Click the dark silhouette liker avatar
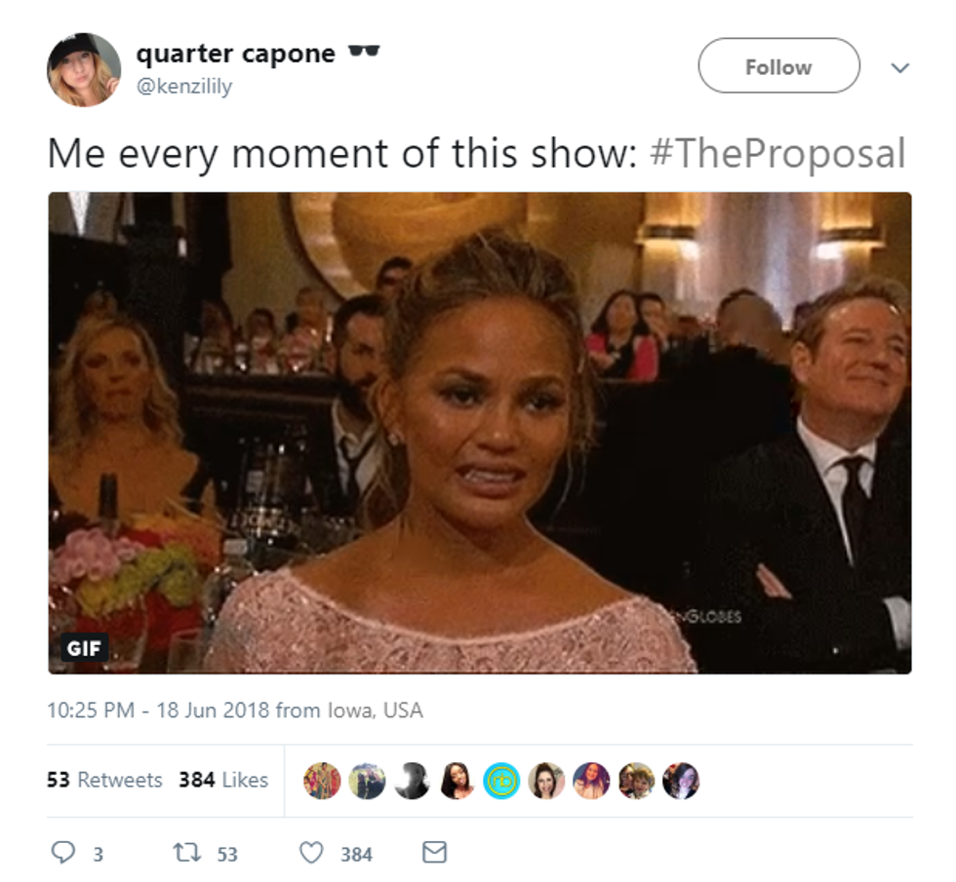The width and height of the screenshot is (956, 882). pyautogui.click(x=412, y=781)
